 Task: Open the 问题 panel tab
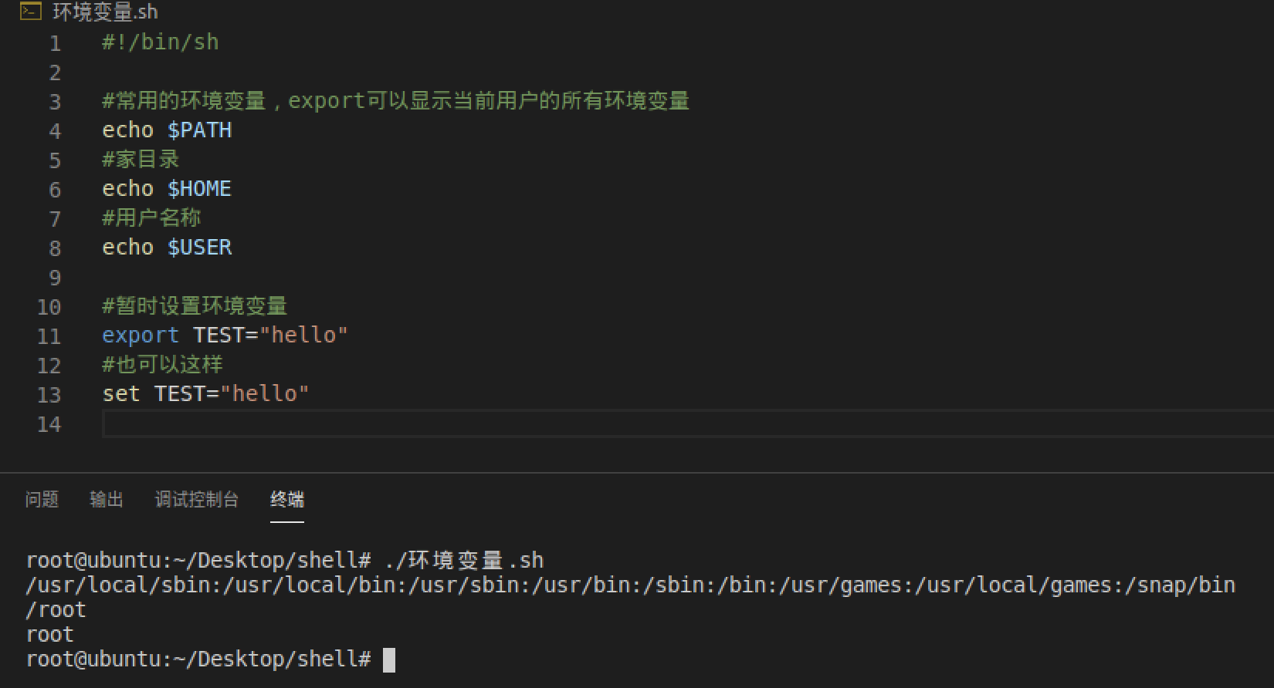coord(42,500)
